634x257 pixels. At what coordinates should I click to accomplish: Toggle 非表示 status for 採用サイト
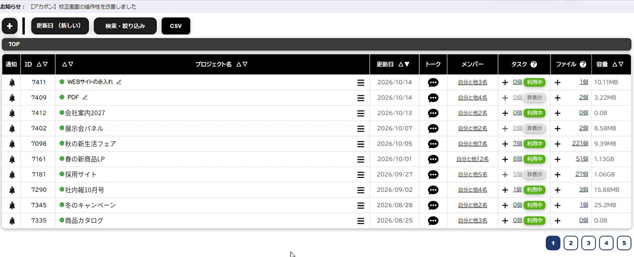(534, 175)
